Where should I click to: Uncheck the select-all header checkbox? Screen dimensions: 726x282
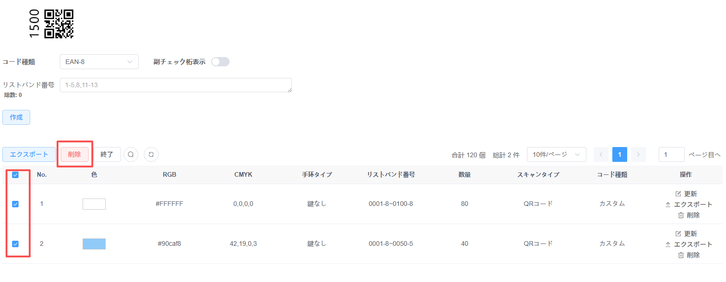pos(15,175)
